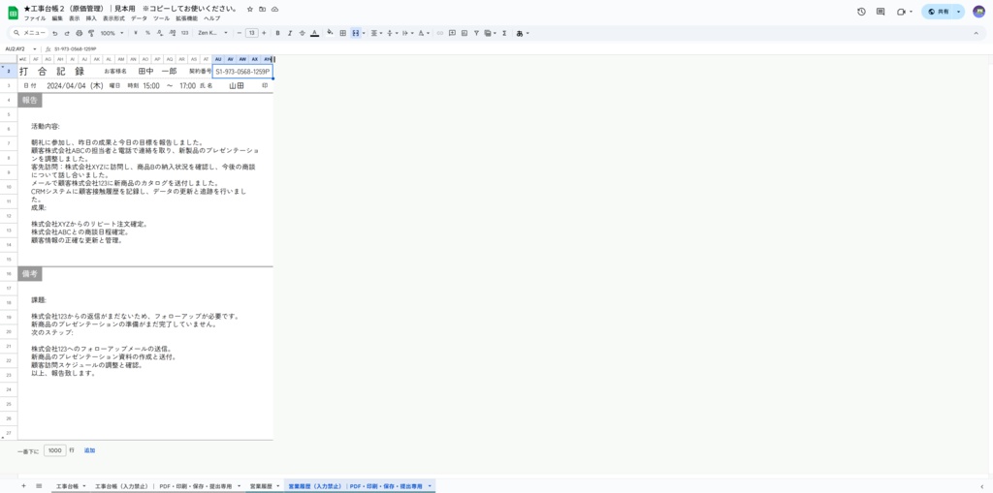Start a meeting with the camera icon
The width and height of the screenshot is (993, 493).
click(901, 12)
